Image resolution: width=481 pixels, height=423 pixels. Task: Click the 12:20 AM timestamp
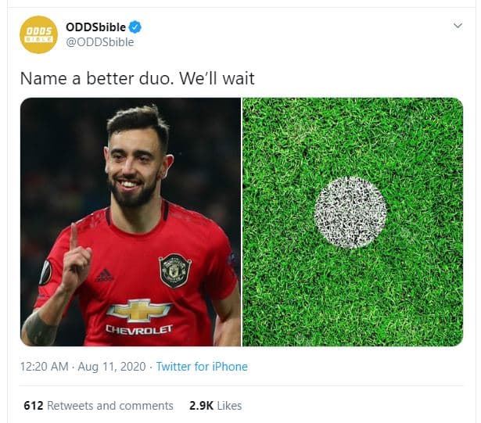click(44, 367)
